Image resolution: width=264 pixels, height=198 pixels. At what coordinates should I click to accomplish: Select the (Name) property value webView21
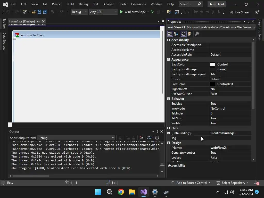click(x=230, y=148)
